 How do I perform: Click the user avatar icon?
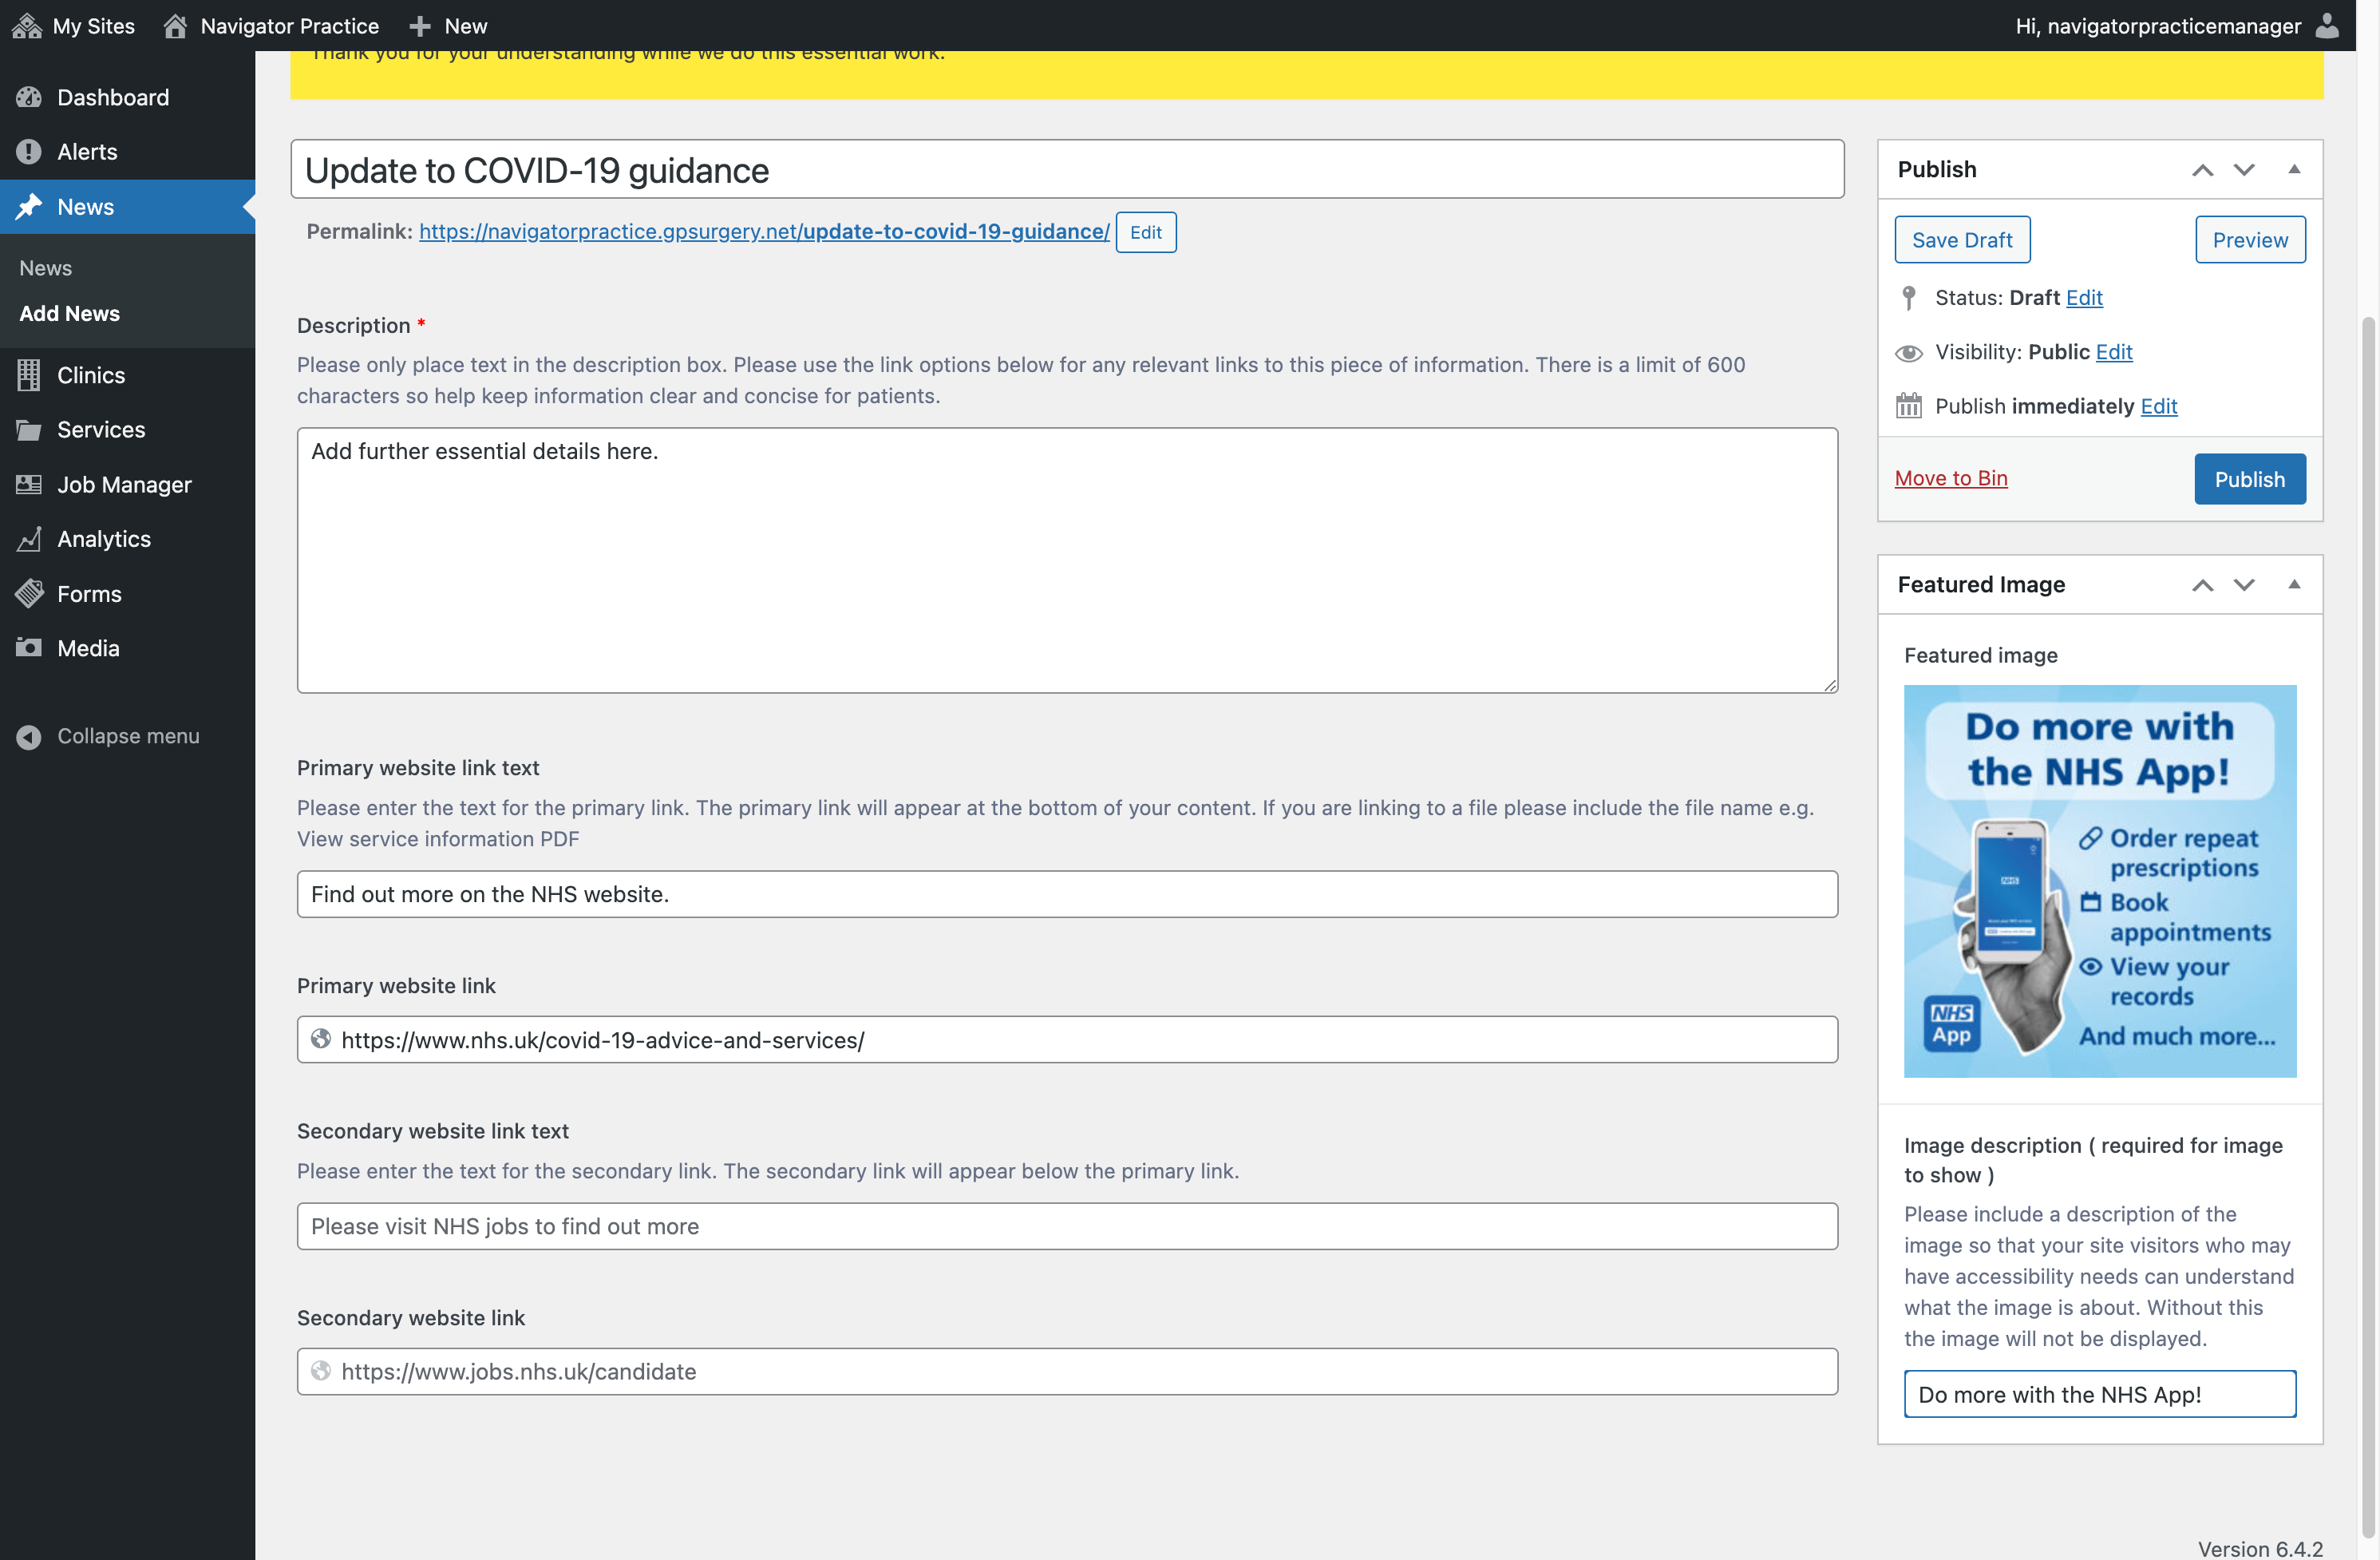coord(2328,25)
